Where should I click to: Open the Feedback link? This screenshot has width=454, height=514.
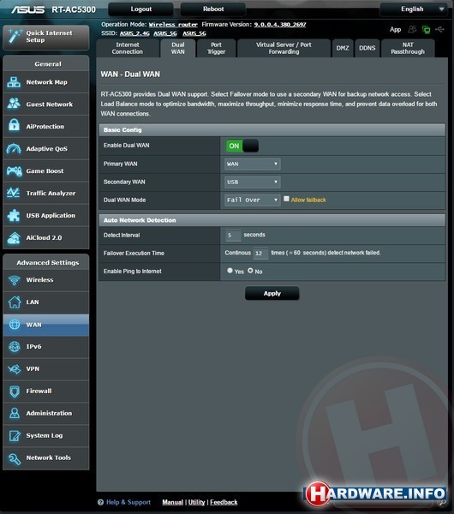[224, 502]
